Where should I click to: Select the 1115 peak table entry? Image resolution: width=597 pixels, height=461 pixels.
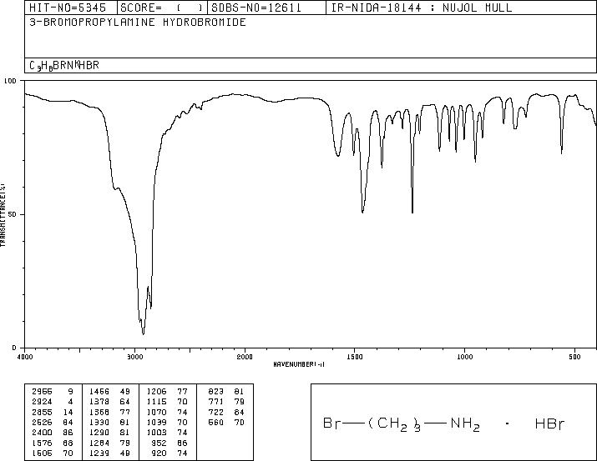pos(167,402)
